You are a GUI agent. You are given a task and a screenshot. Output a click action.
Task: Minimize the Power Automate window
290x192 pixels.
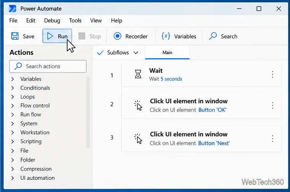(239, 9)
